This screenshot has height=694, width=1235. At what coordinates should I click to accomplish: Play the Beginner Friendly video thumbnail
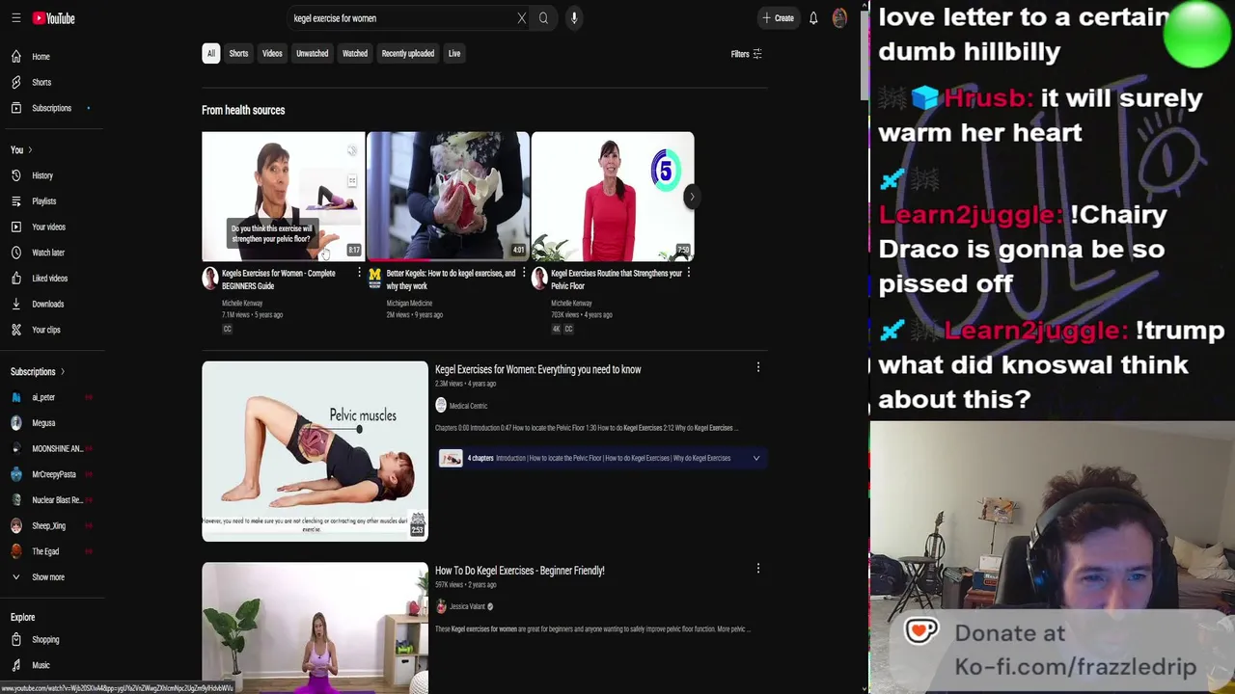[315, 627]
